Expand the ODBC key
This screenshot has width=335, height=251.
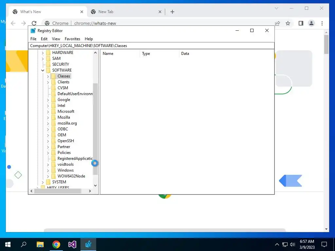(48, 129)
